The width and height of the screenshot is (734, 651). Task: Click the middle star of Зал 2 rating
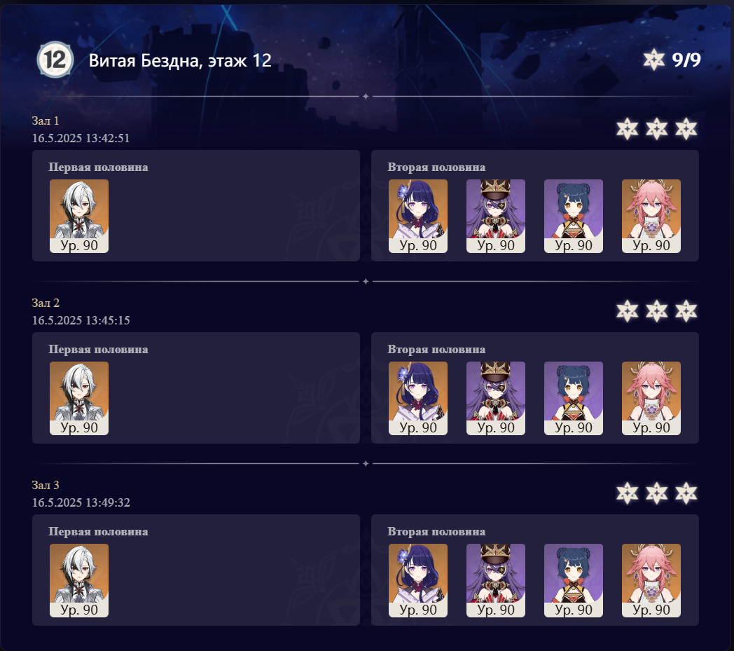[657, 311]
